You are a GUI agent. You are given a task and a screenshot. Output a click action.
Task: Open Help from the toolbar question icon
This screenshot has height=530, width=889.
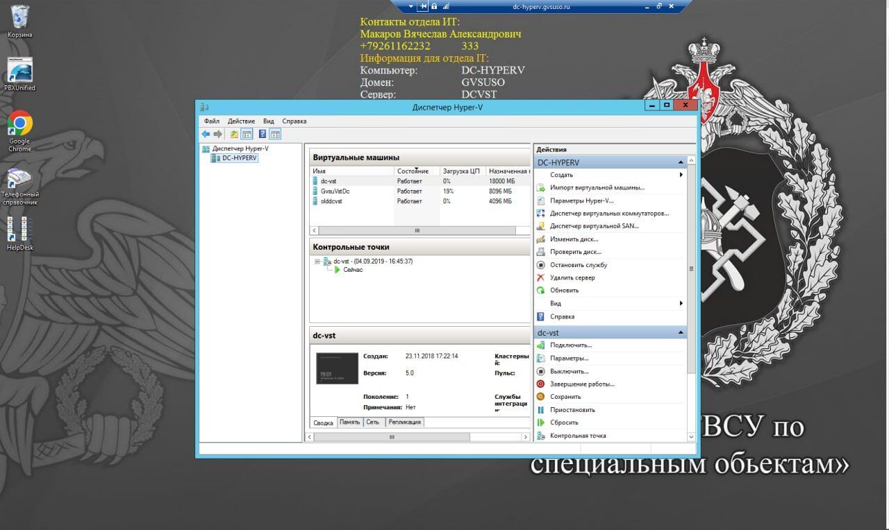[263, 134]
